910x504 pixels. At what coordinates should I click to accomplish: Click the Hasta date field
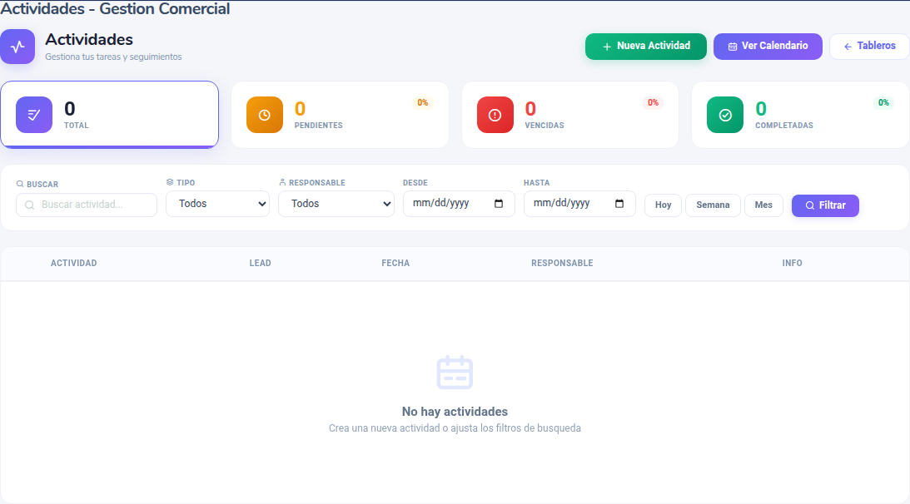pyautogui.click(x=579, y=204)
